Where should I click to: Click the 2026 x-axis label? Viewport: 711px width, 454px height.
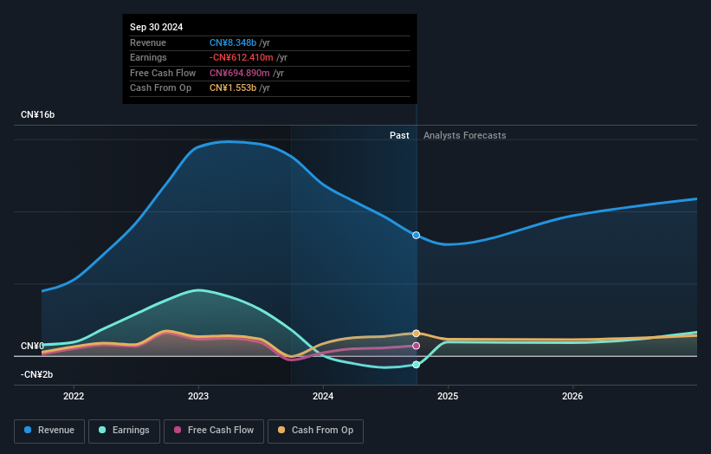572,396
